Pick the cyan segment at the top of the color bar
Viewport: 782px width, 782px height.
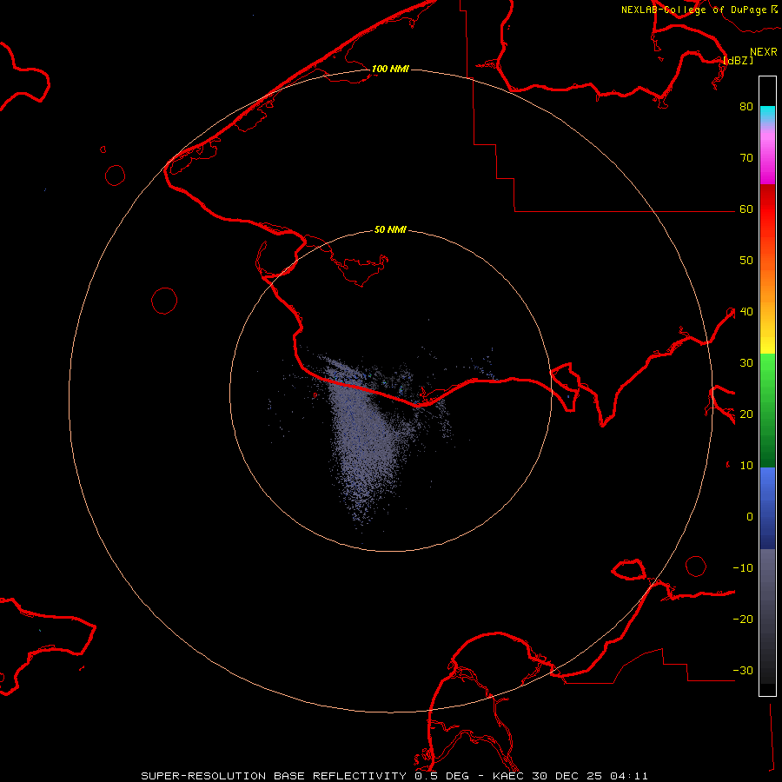tap(767, 115)
